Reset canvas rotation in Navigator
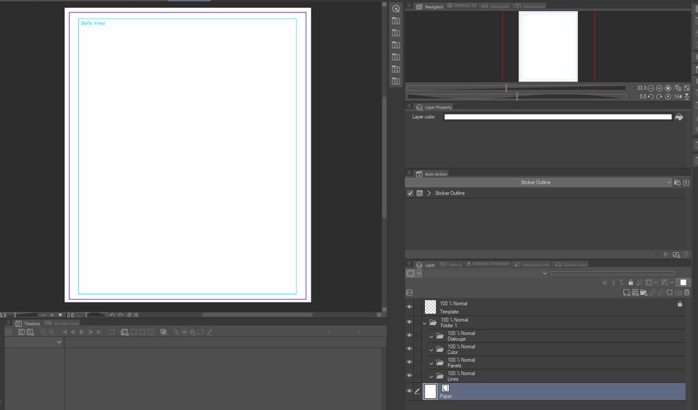Viewport: 698px width, 410px height. (x=668, y=96)
